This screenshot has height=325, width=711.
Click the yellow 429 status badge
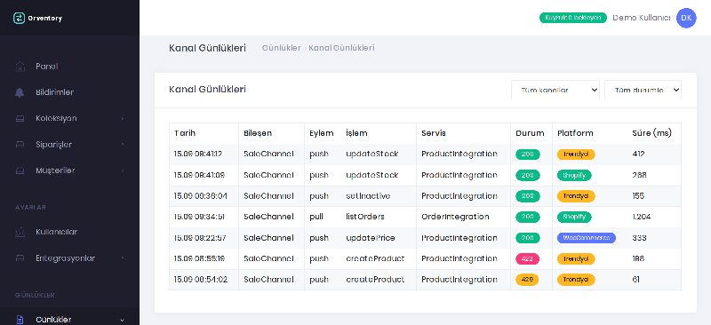click(x=527, y=280)
